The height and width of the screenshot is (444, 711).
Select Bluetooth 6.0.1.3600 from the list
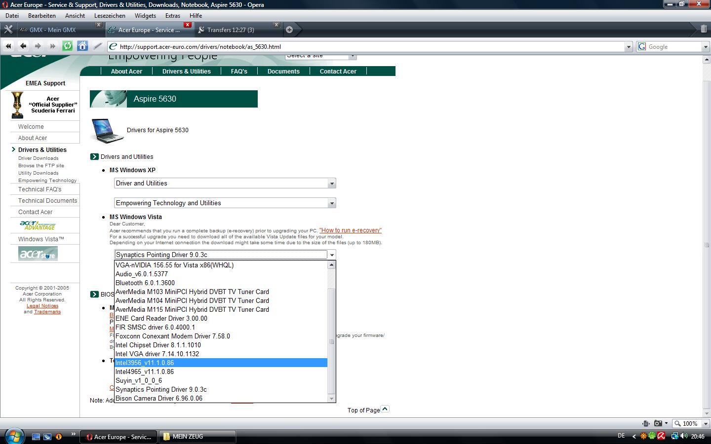point(221,283)
